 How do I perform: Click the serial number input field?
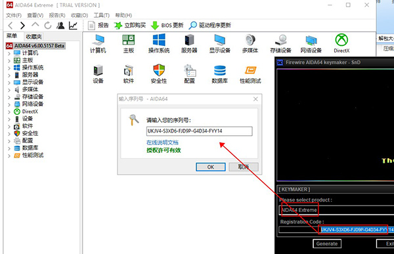point(199,131)
